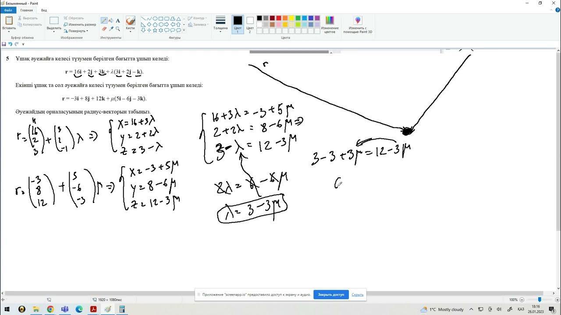
Task: Expand the Select (Выделить) dropdown arrow
Action: [54, 31]
